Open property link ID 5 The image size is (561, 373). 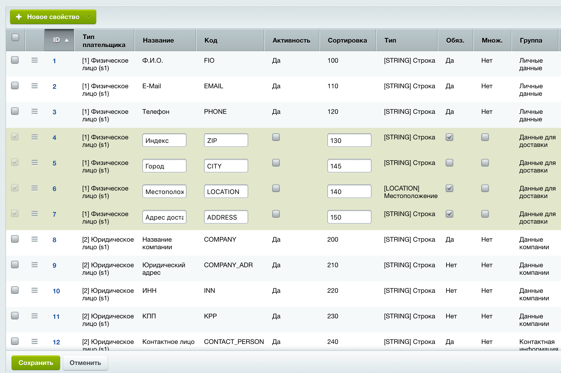tap(54, 163)
